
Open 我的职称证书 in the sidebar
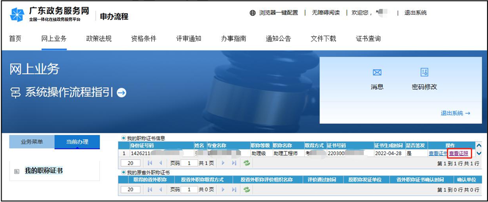44,171
